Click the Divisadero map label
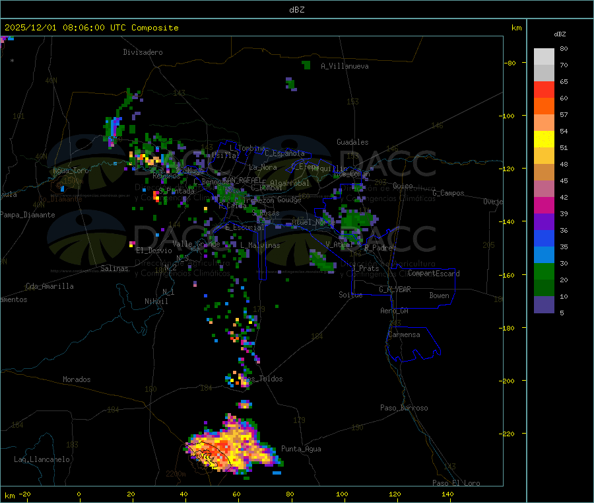Viewport: 594px width, 503px height. tap(143, 52)
